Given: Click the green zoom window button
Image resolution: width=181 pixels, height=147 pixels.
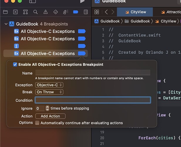Looking at the screenshot, I should [20, 1].
